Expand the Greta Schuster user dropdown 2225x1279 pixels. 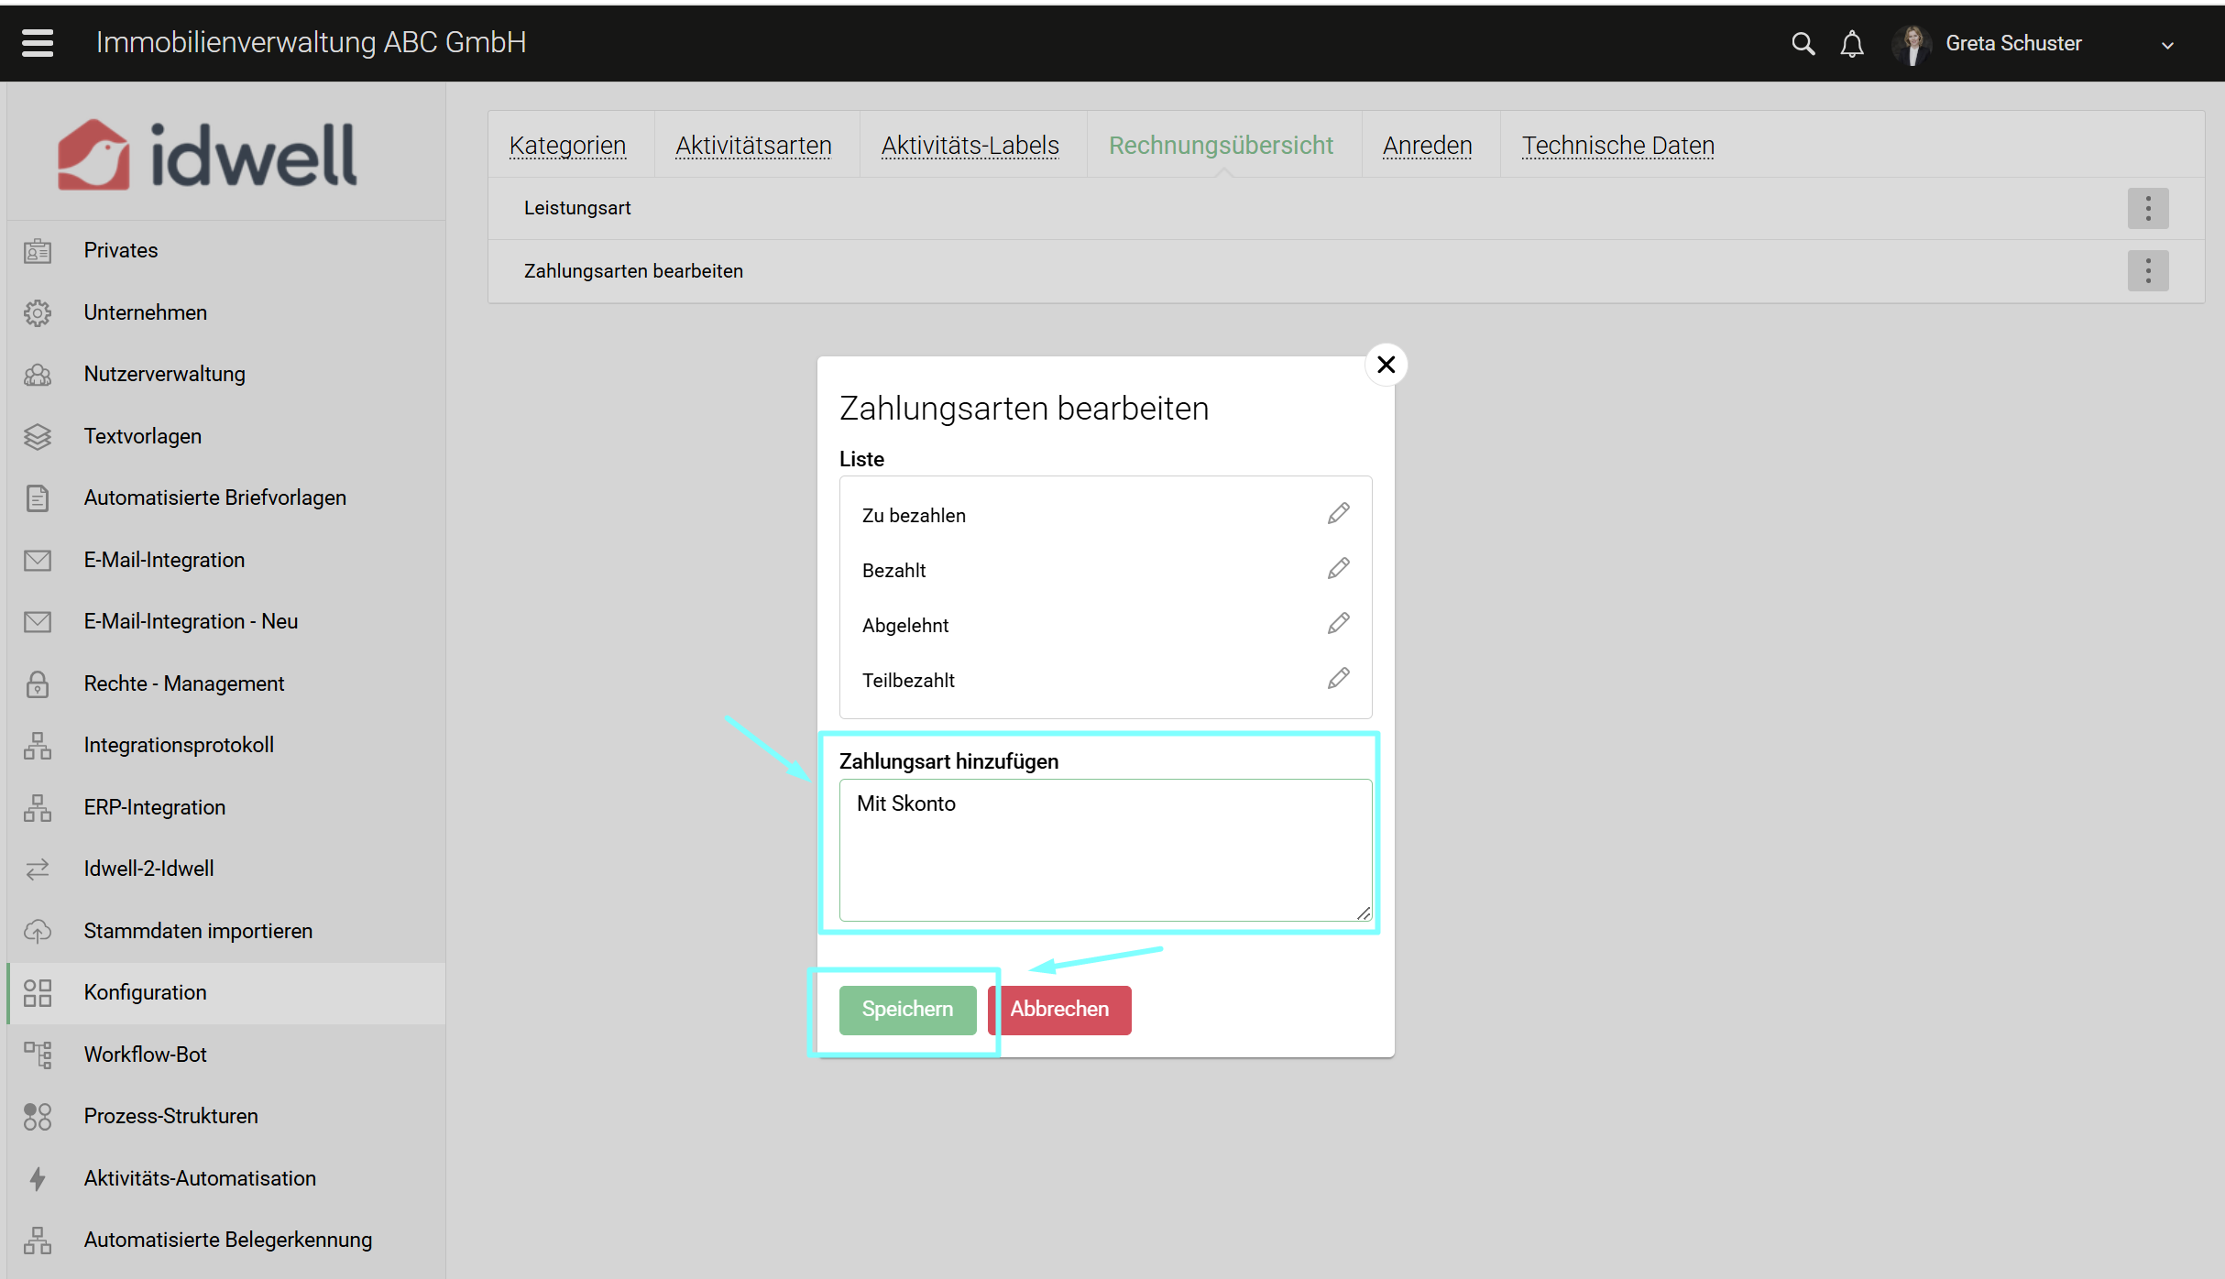click(2166, 45)
